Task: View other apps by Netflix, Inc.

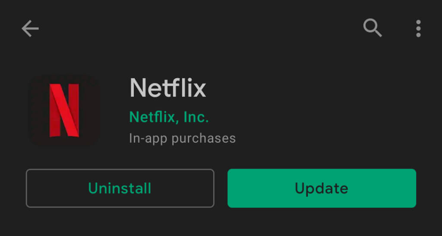Action: 169,117
